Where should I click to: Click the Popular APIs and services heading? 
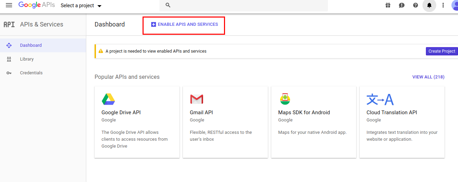click(x=127, y=77)
